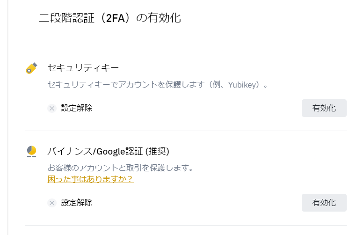Click the yellow security key icon

coord(31,68)
